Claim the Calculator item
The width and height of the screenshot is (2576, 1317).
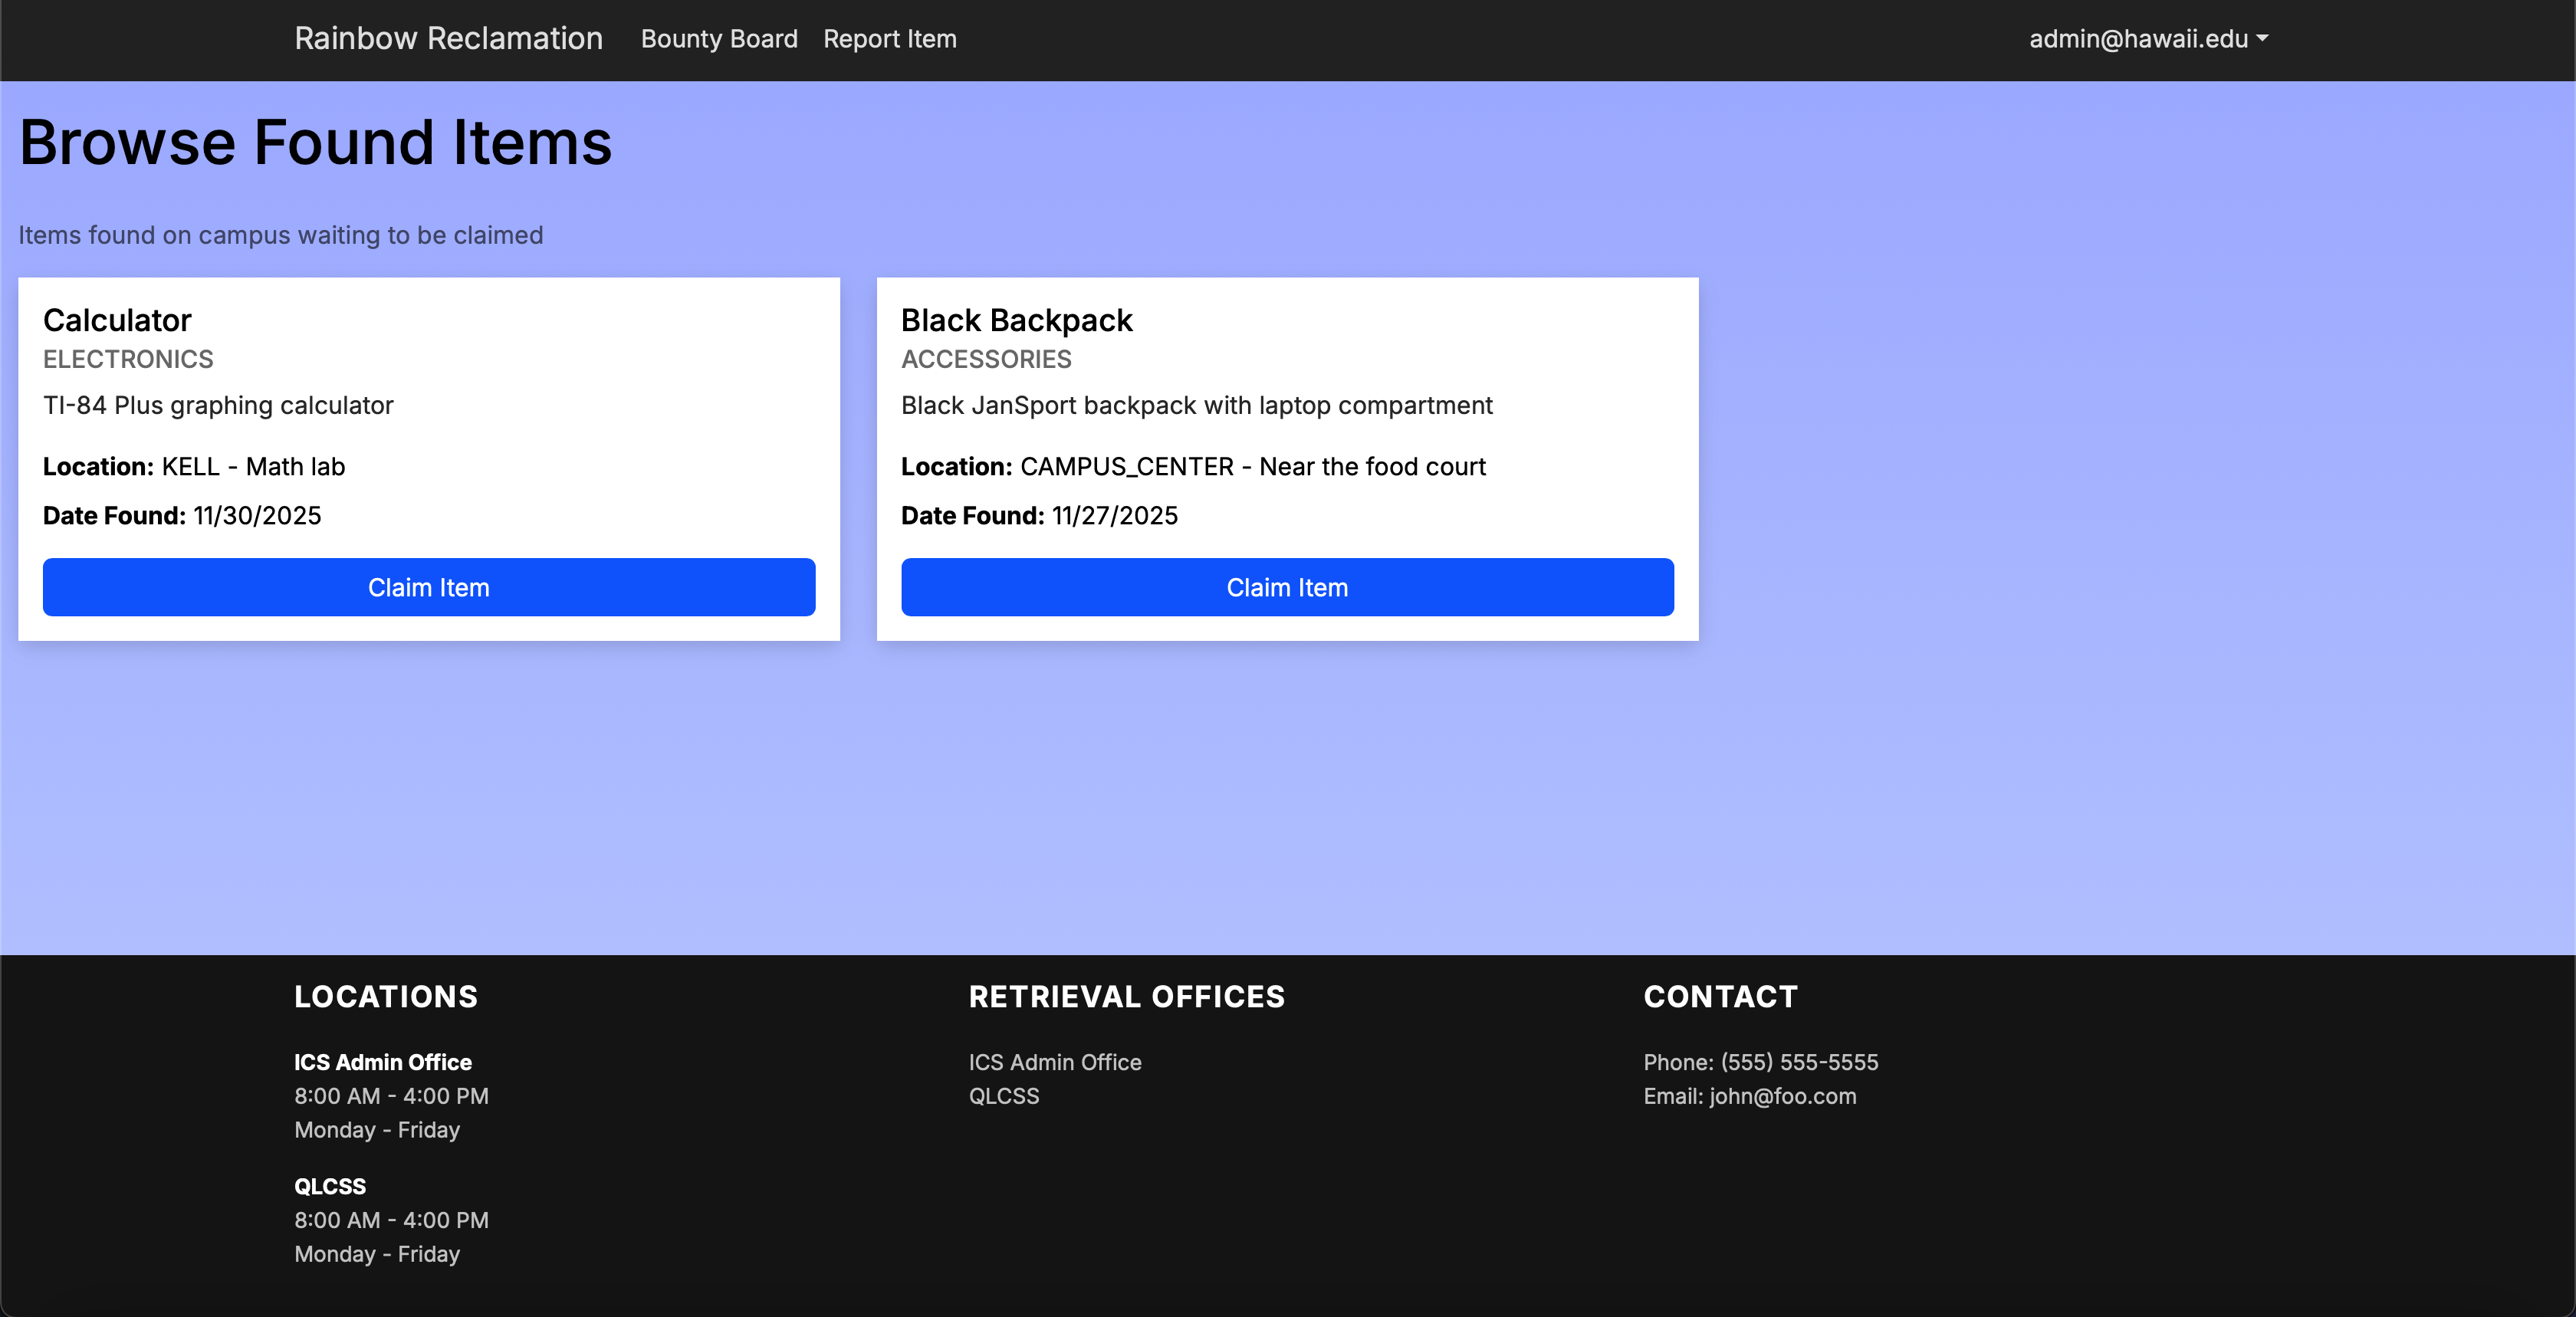(x=428, y=587)
